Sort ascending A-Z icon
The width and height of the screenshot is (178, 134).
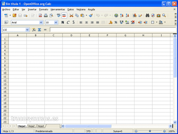click(122, 15)
